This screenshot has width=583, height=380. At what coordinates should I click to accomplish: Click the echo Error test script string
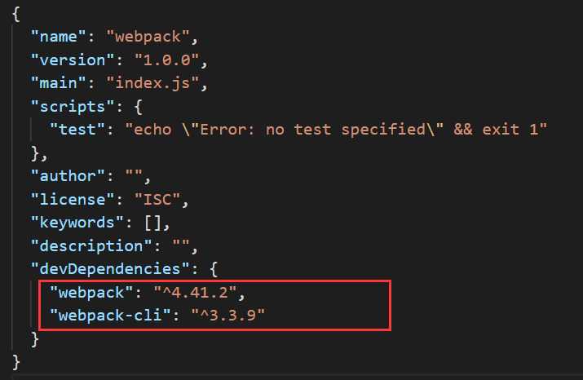click(x=336, y=130)
